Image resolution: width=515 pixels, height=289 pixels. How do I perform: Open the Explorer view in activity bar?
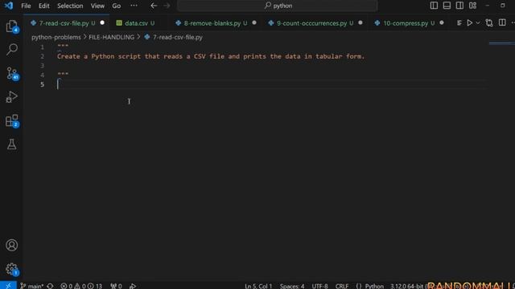pyautogui.click(x=12, y=26)
